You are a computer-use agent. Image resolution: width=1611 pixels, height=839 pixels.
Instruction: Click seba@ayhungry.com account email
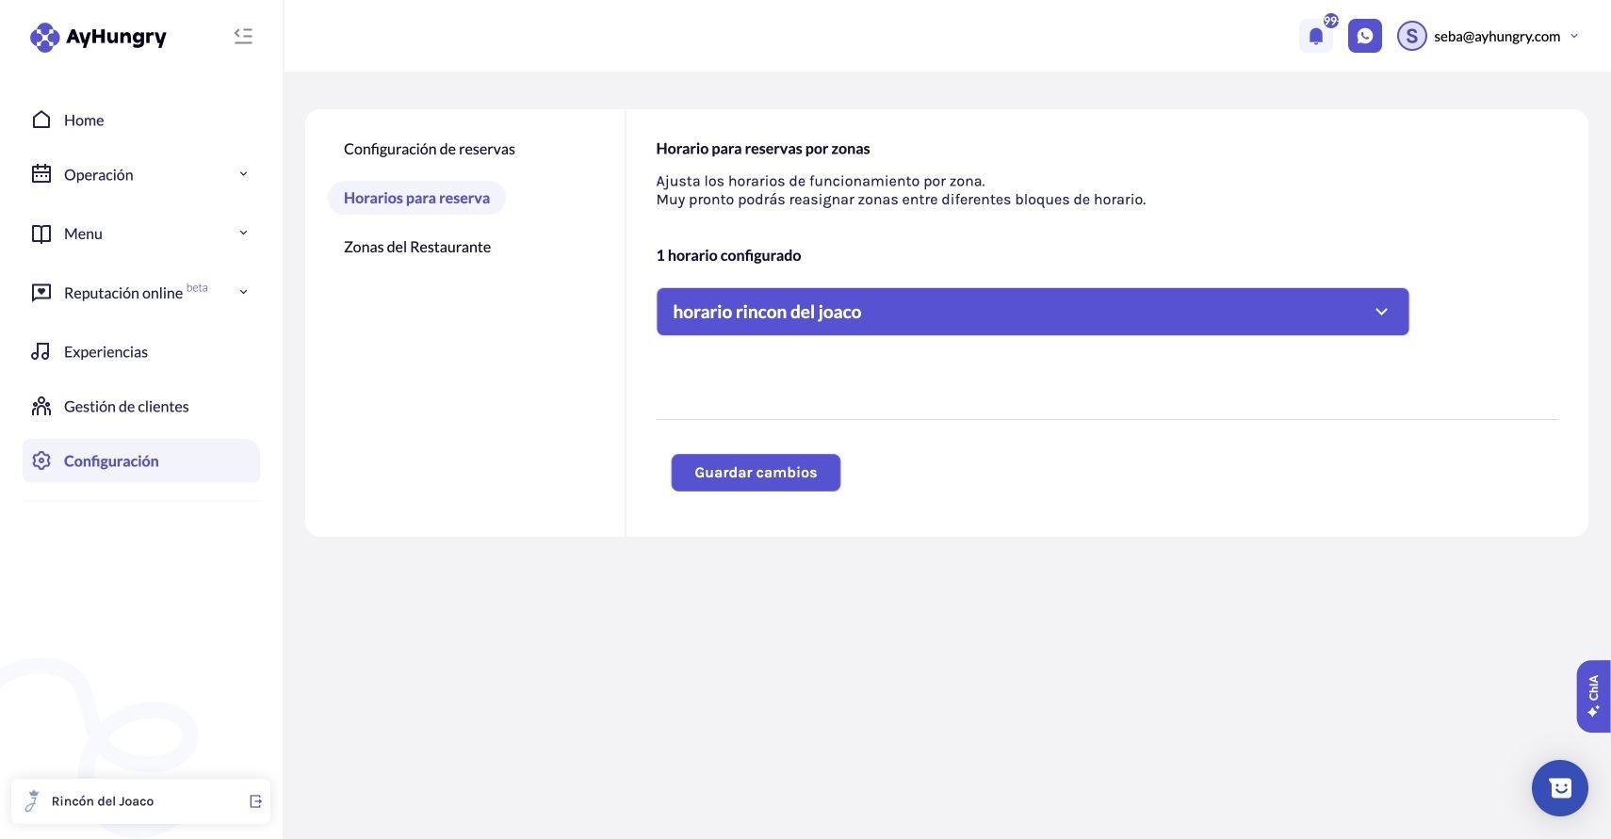coord(1497,36)
